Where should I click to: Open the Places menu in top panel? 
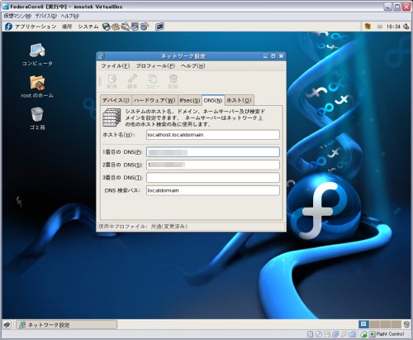tap(67, 26)
